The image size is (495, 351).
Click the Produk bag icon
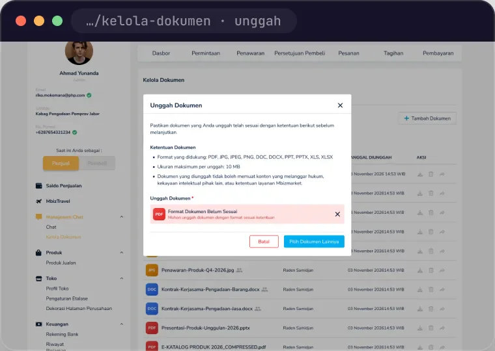39,253
